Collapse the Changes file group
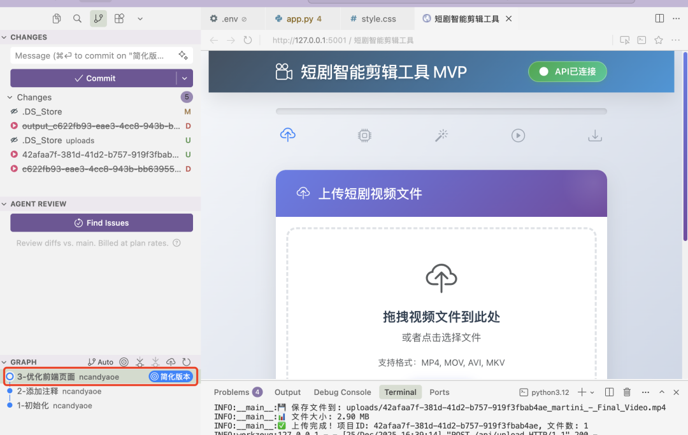Viewport: 688px width, 435px height. tap(10, 97)
